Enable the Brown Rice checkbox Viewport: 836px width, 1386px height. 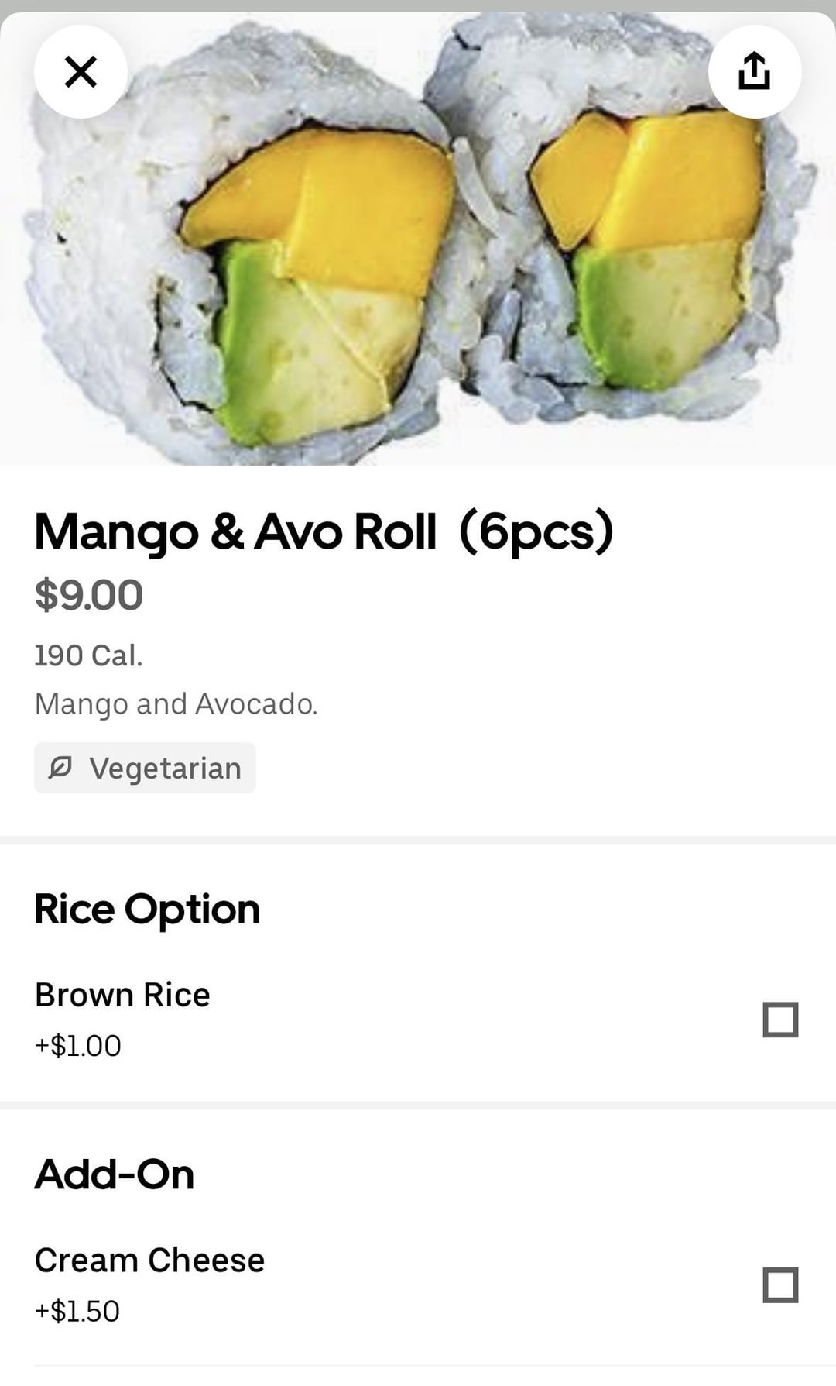pos(779,1020)
